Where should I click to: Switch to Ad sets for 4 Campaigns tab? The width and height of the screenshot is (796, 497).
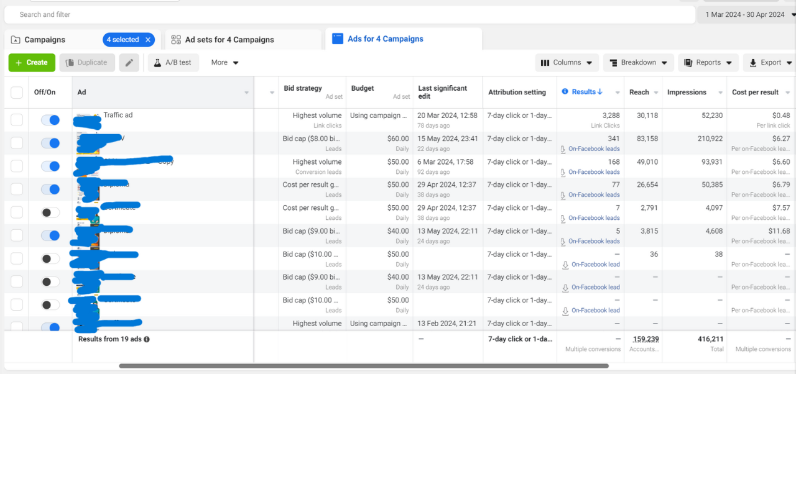[x=229, y=40]
